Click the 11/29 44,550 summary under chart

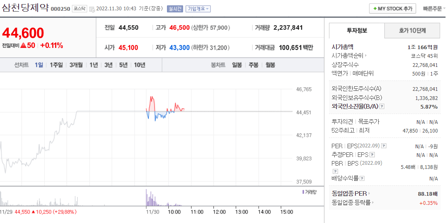(x=38, y=212)
